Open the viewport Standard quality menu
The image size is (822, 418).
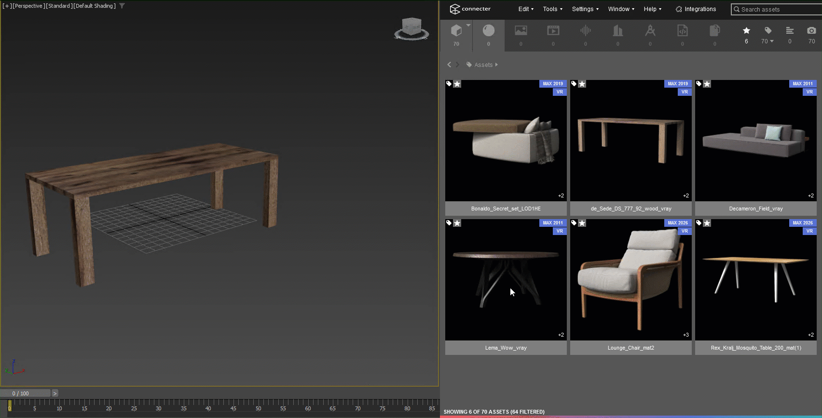(x=59, y=6)
